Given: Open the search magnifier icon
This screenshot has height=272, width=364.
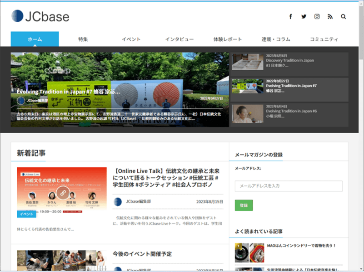Looking at the screenshot, I should coord(344,17).
